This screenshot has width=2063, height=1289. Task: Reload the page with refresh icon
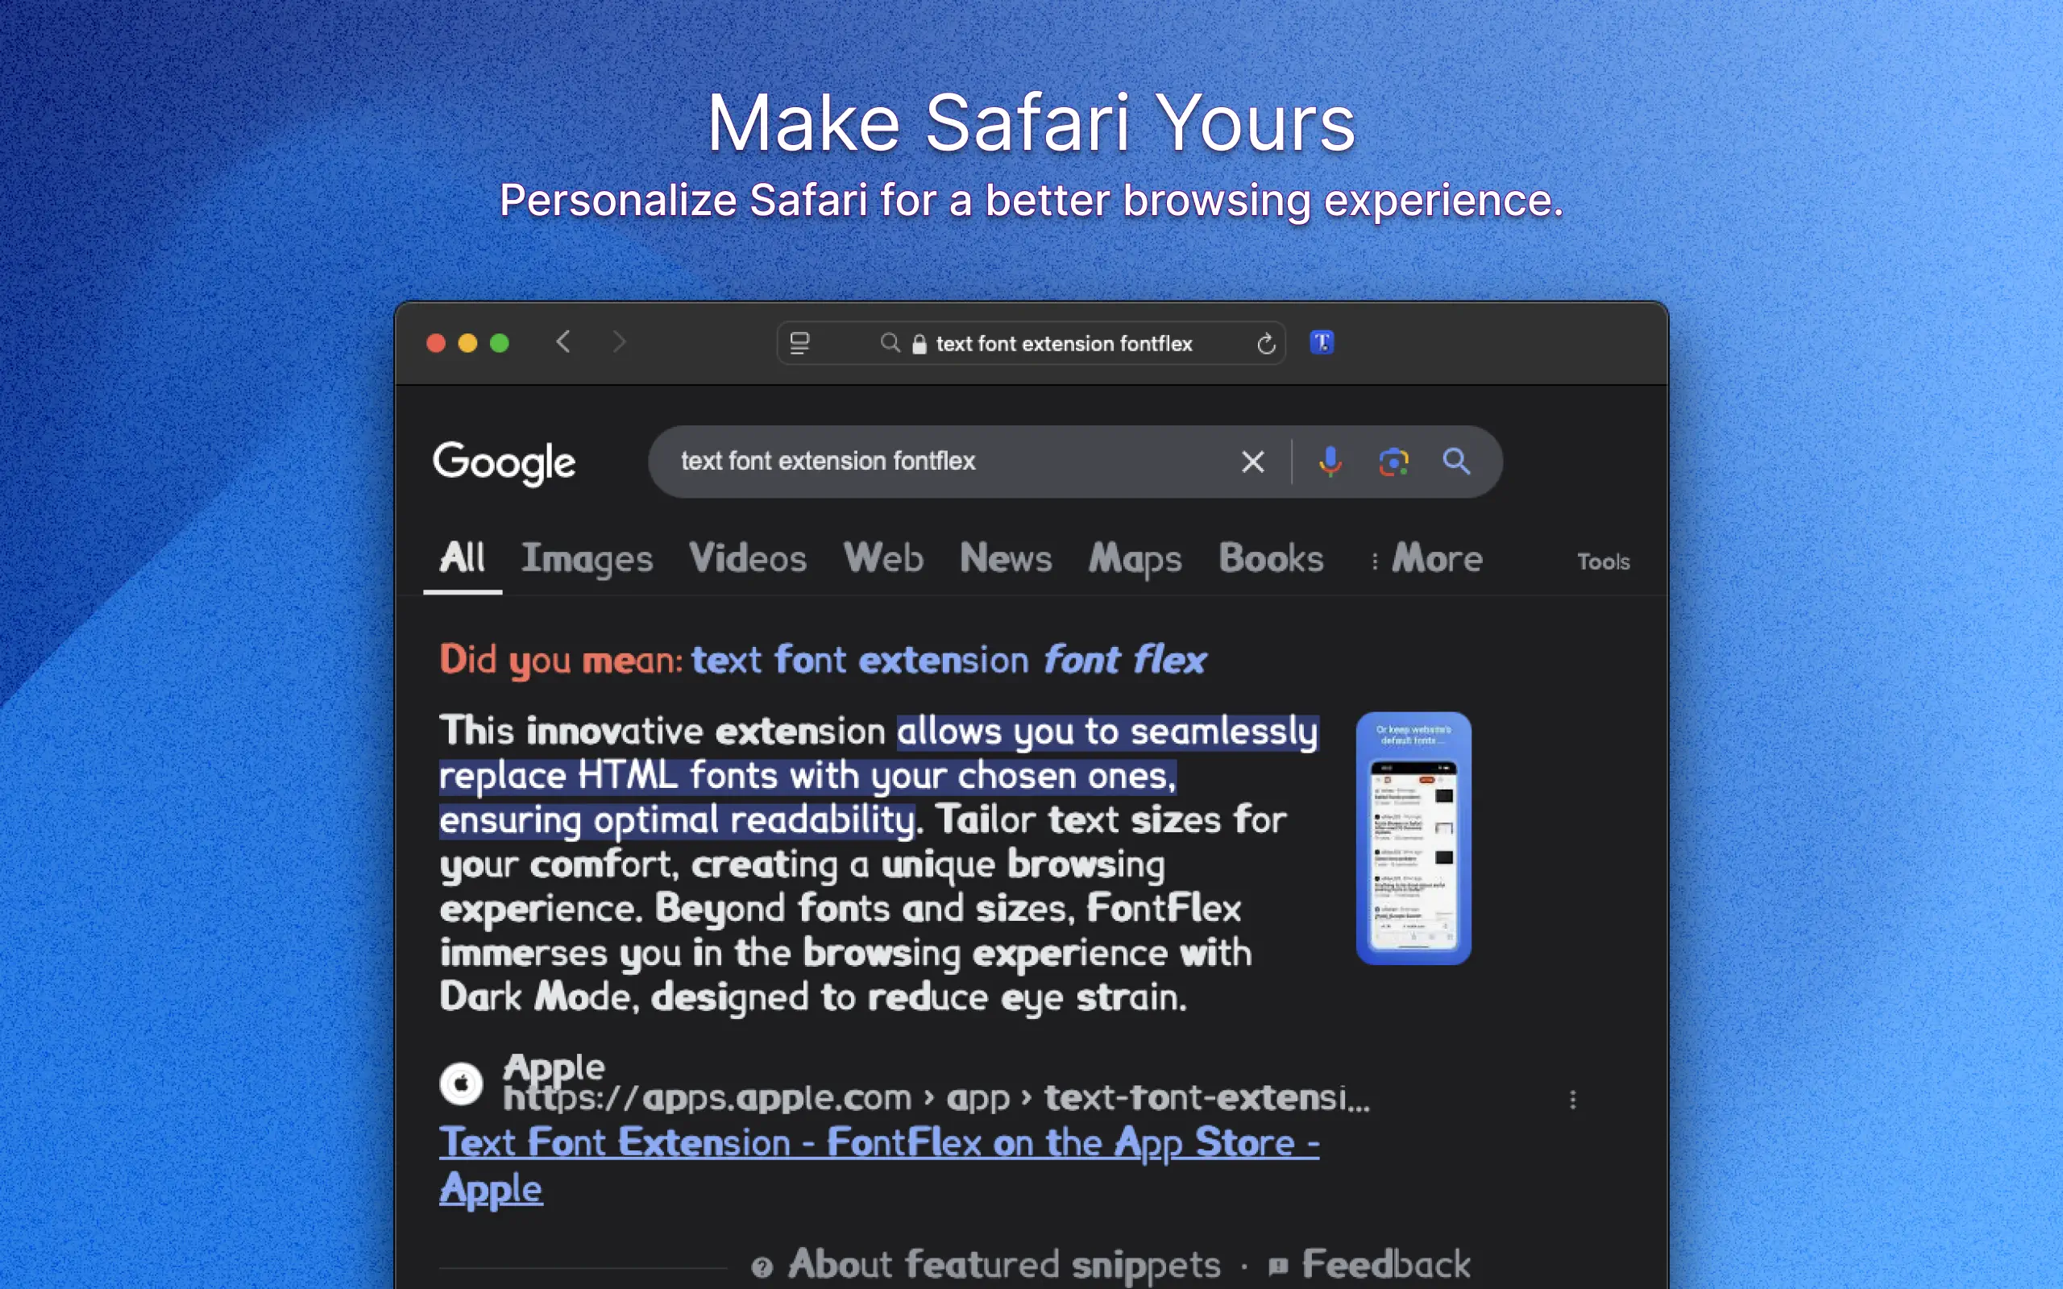[1266, 343]
